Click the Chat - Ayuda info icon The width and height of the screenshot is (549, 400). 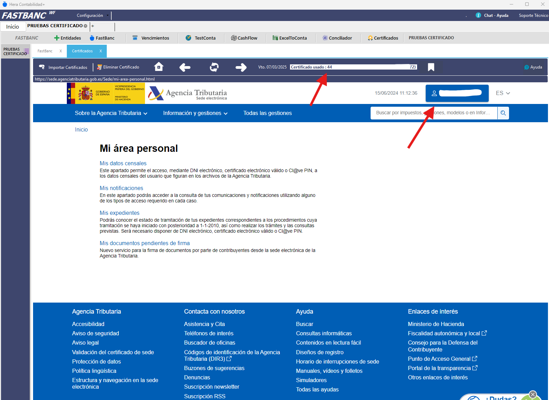point(478,15)
